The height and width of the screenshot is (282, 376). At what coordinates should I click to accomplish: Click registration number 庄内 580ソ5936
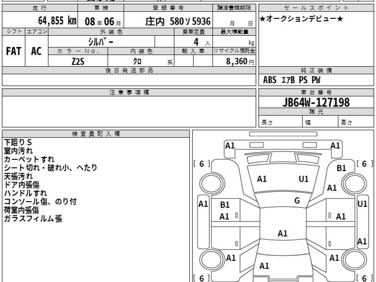tap(178, 21)
